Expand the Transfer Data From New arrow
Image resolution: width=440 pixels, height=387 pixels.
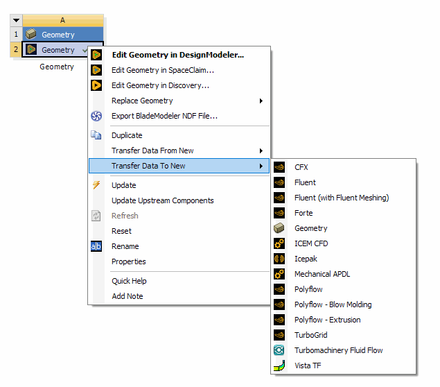(261, 150)
